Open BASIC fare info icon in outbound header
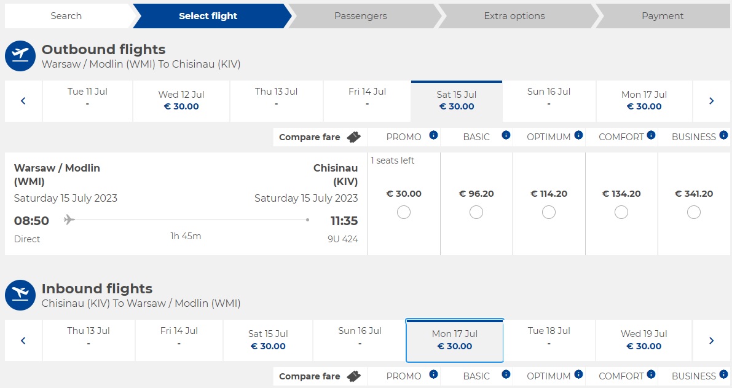This screenshot has width=732, height=388. (x=506, y=135)
